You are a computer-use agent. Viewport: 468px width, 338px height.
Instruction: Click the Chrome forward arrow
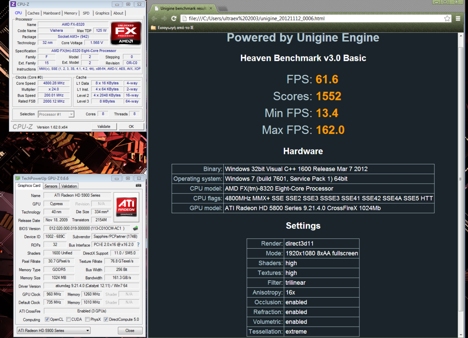coord(164,18)
